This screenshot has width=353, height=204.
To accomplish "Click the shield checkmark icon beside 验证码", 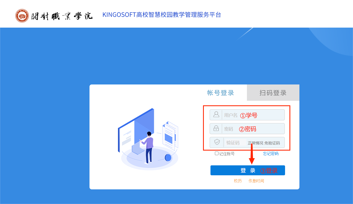I will [217, 142].
